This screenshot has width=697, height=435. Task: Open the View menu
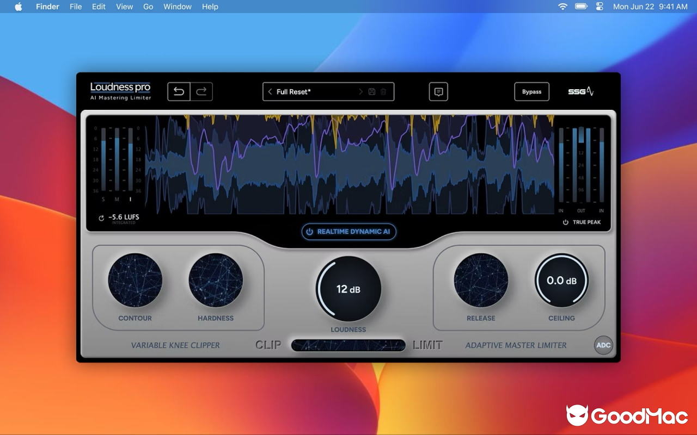[x=125, y=7]
